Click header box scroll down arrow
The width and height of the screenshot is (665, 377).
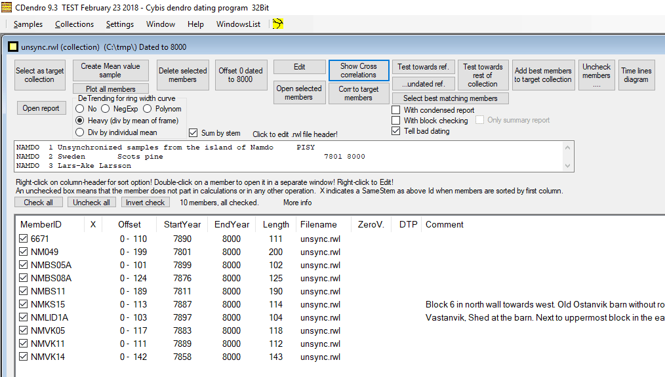(x=568, y=166)
